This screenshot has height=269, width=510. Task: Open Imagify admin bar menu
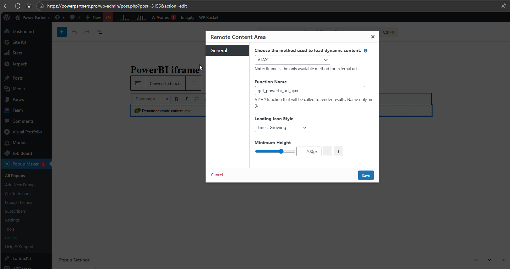(x=188, y=17)
